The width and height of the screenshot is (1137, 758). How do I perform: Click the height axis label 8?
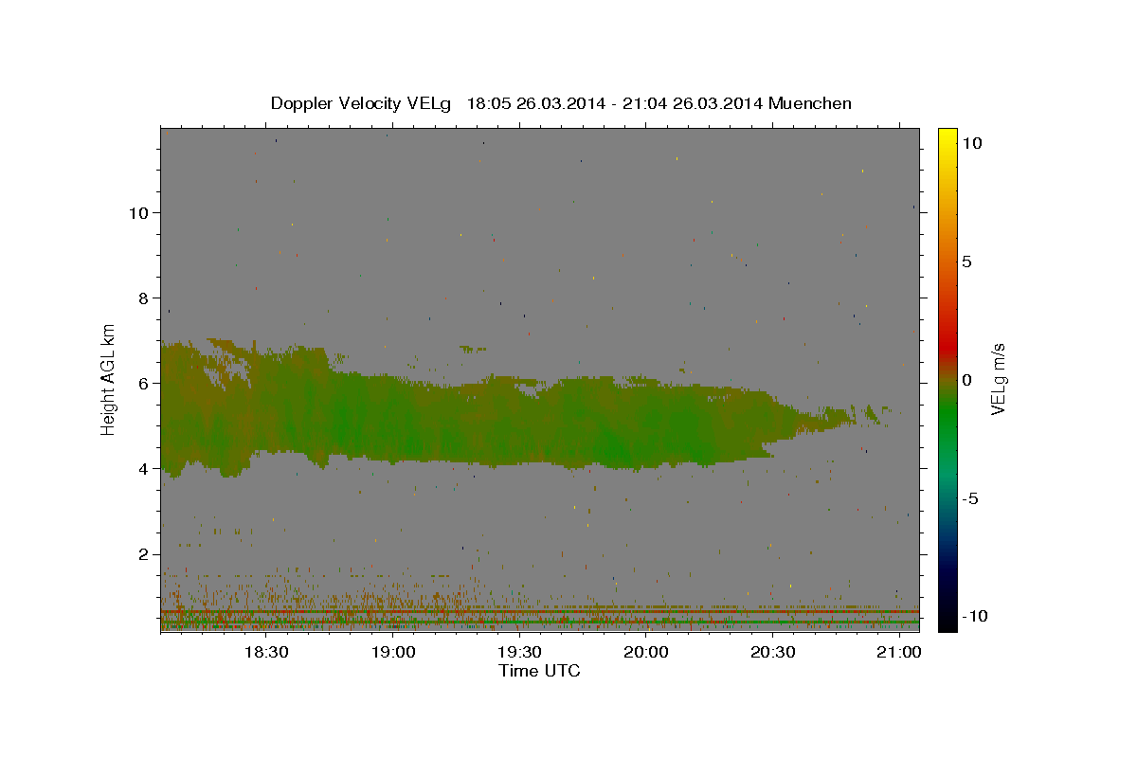pyautogui.click(x=144, y=298)
